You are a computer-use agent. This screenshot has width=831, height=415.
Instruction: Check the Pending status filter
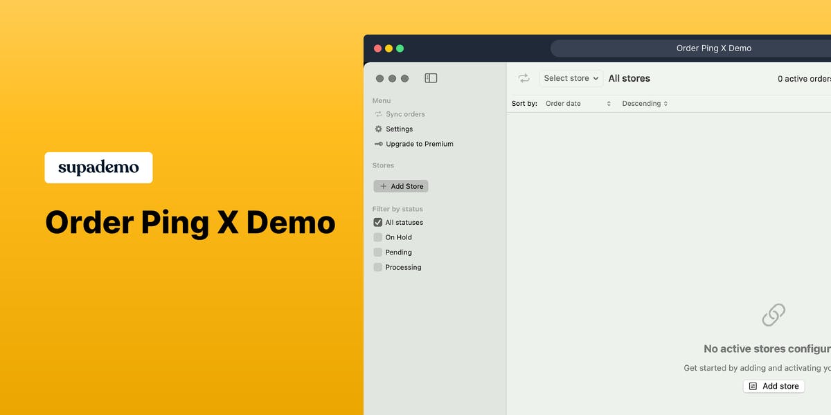coord(378,252)
